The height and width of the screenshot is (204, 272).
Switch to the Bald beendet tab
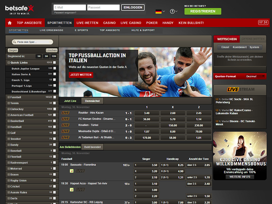(92, 147)
